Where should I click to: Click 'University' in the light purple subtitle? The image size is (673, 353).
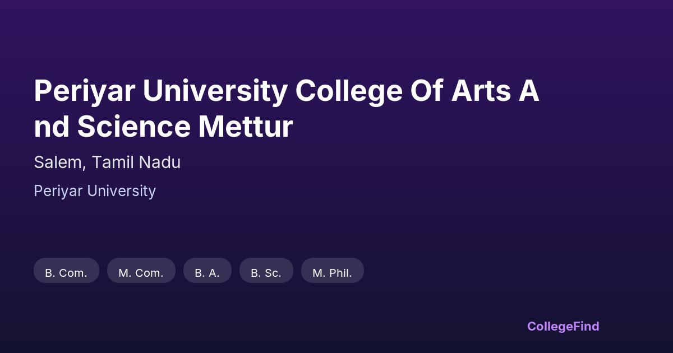(x=121, y=191)
